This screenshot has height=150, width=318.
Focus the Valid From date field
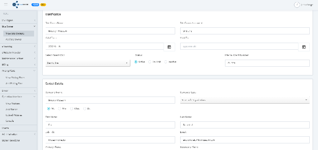tap(105, 46)
